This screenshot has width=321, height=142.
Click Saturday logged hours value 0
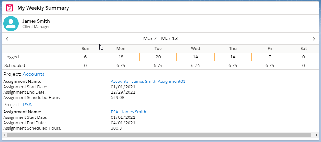[303, 57]
